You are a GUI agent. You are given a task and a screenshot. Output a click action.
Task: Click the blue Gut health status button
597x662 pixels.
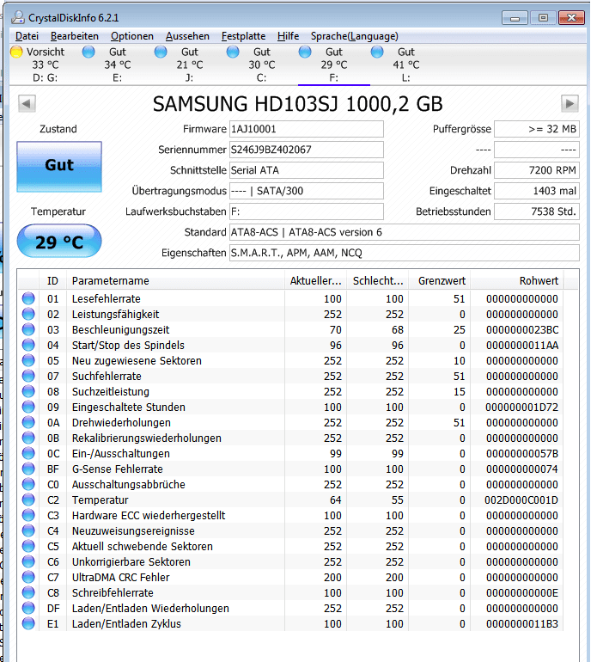pos(59,167)
